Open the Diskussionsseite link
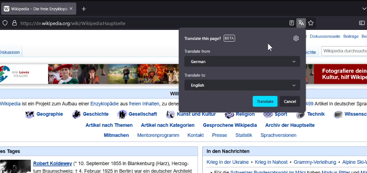 click(x=325, y=37)
